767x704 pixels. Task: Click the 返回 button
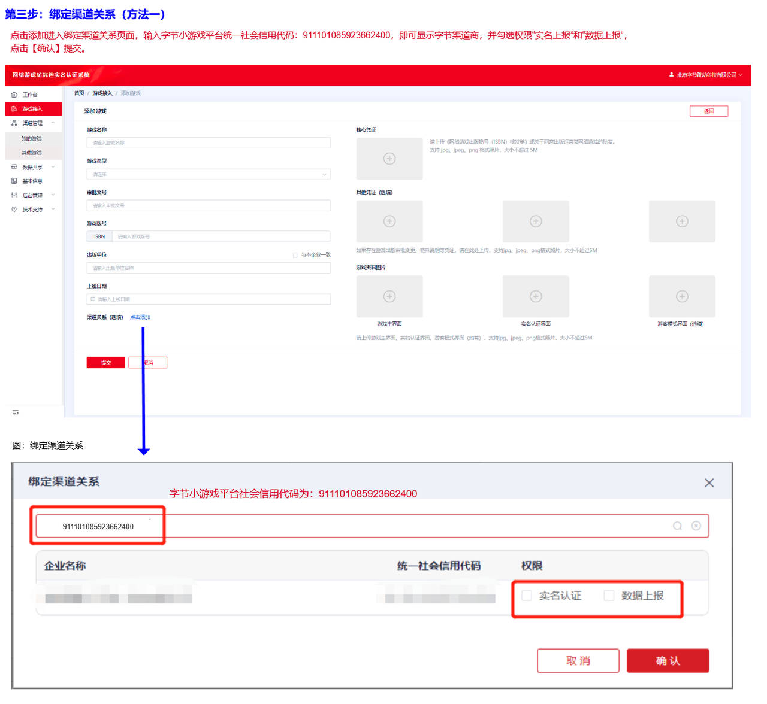point(709,111)
